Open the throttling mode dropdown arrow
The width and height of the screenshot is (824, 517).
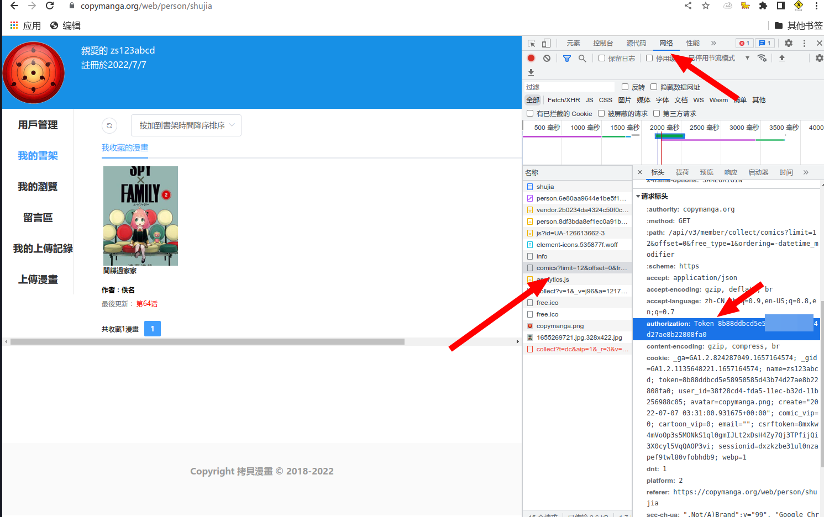point(747,58)
